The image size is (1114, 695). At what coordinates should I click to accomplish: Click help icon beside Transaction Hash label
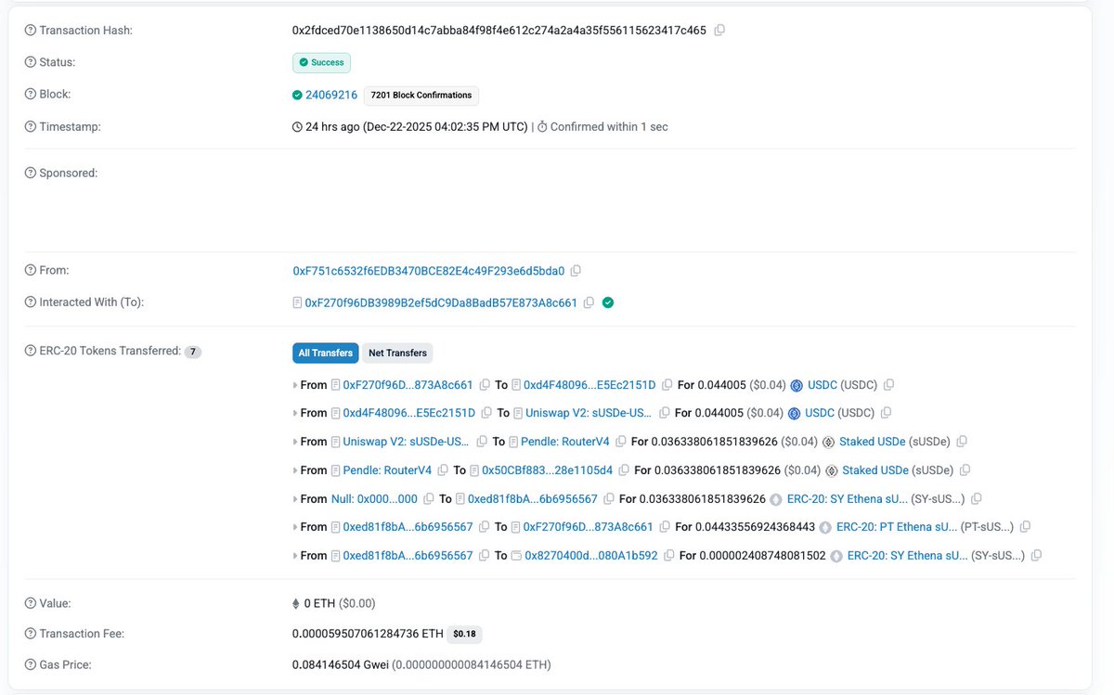[x=30, y=31]
